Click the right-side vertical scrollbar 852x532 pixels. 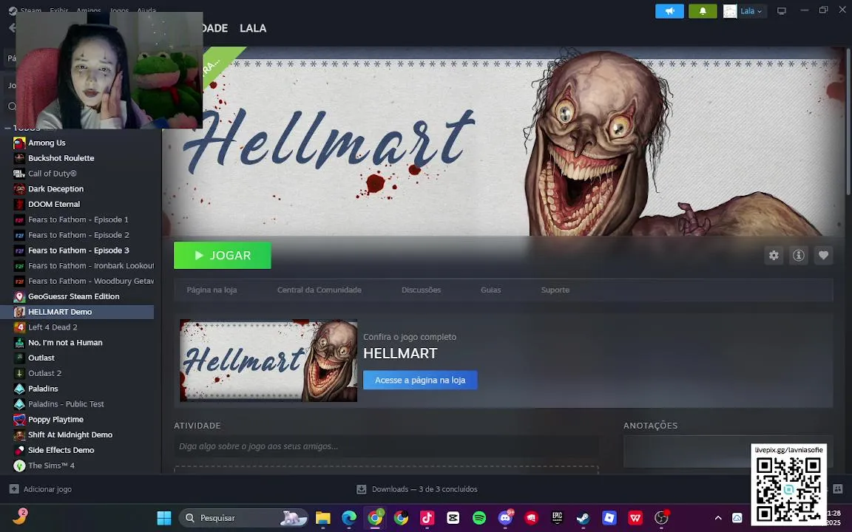click(848, 122)
